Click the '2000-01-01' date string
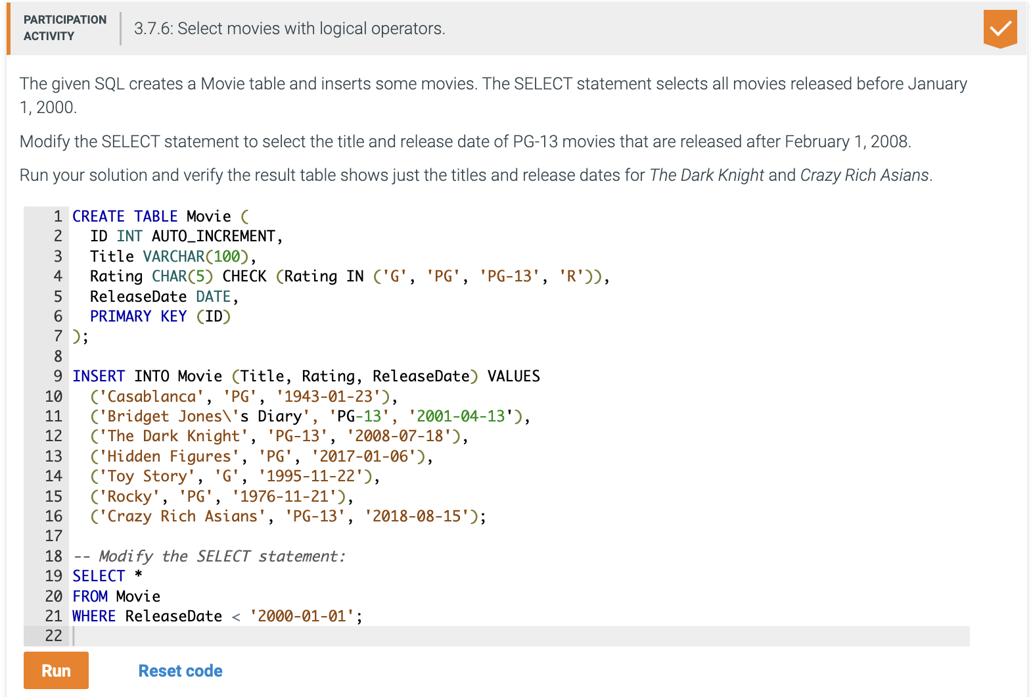The image size is (1033, 697). click(x=302, y=616)
